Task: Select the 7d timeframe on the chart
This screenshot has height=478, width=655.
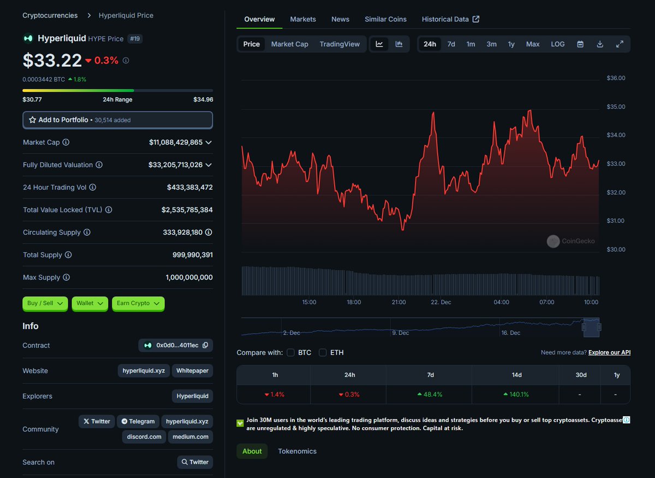Action: [x=451, y=44]
